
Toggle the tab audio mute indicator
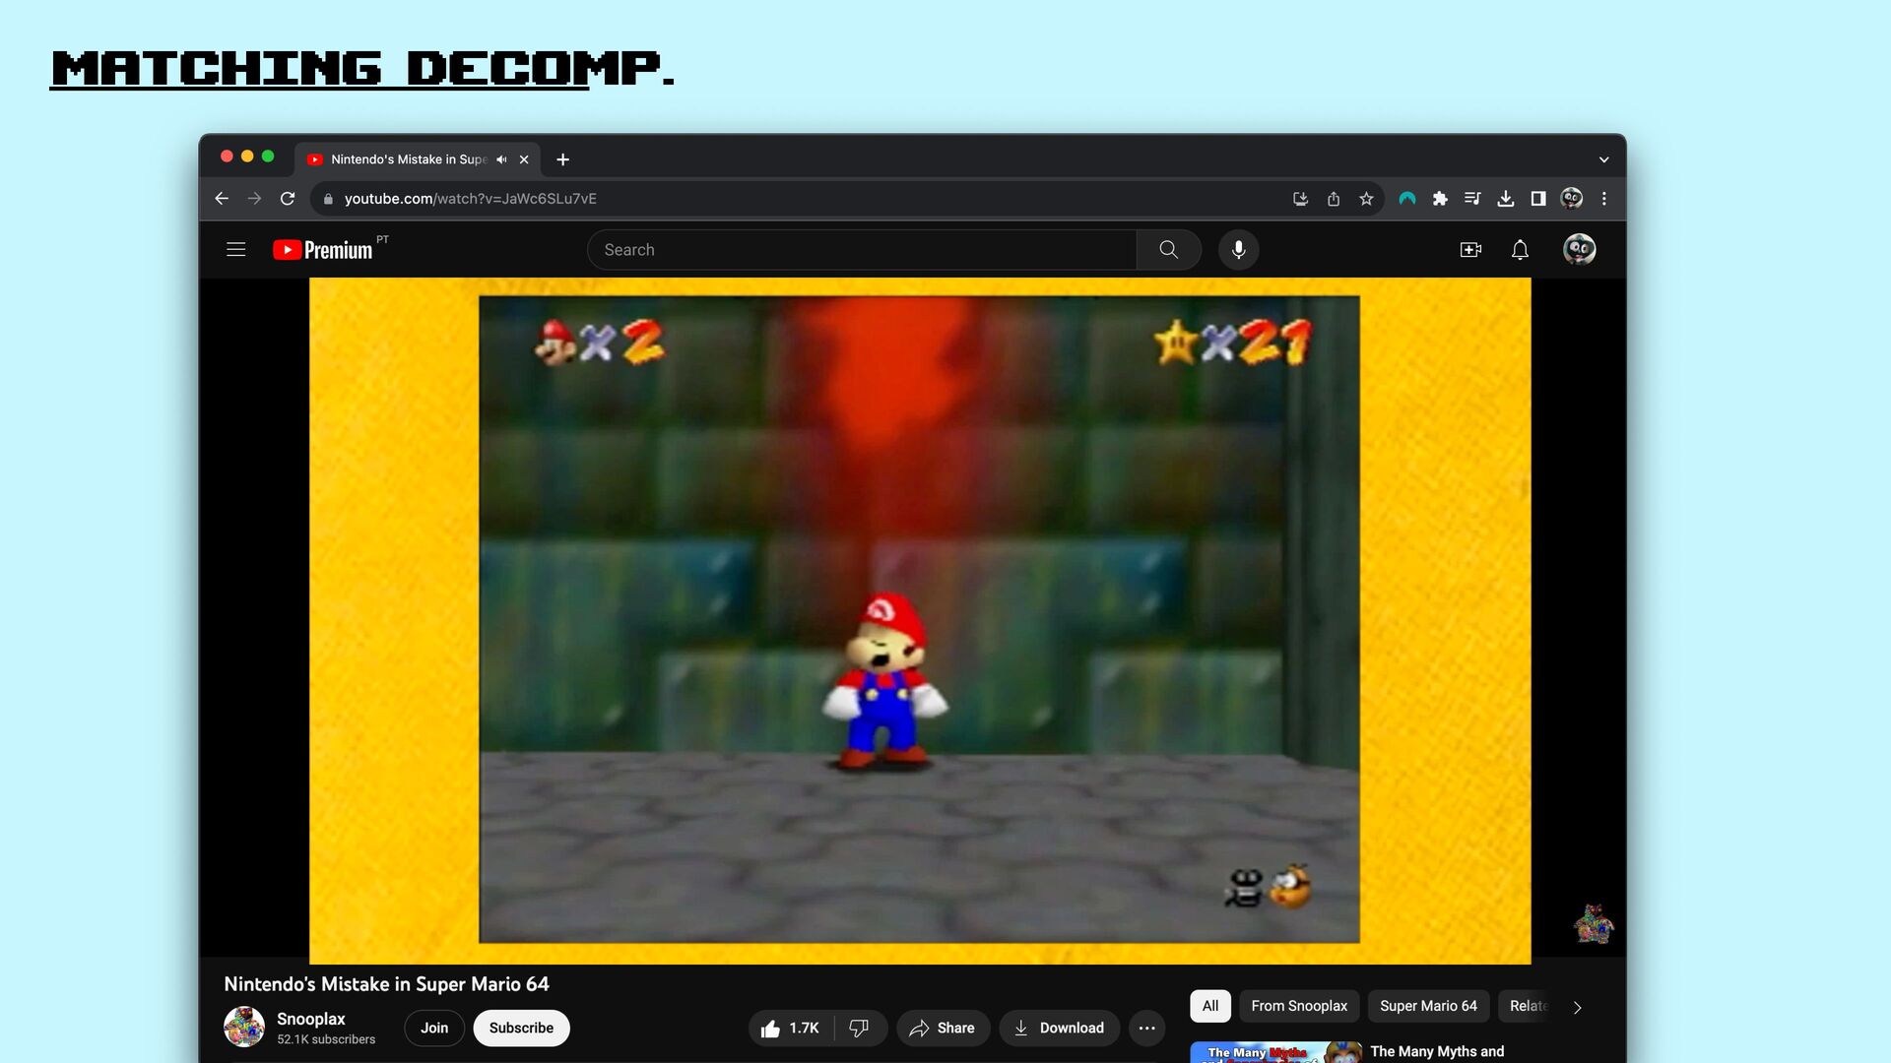pos(501,159)
